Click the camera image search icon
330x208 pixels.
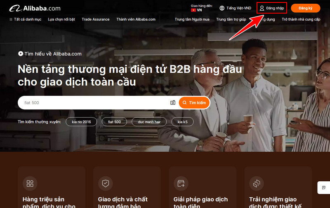(x=173, y=102)
